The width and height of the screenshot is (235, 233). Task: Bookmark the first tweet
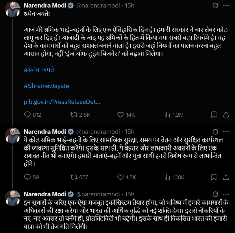pos(214,115)
